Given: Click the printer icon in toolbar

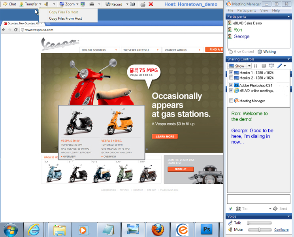Looking at the screenshot, I should [x=143, y=4].
